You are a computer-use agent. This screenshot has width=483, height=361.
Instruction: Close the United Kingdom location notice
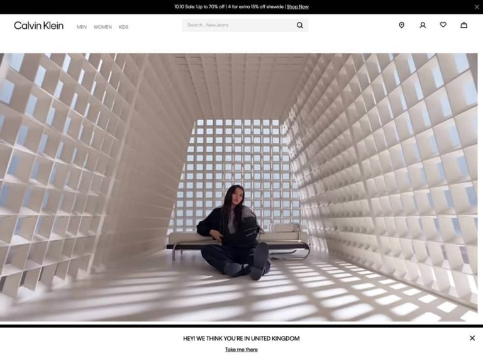point(472,338)
